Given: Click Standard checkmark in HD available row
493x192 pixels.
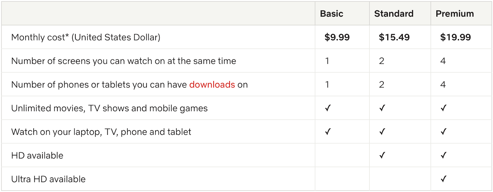Looking at the screenshot, I should click(382, 155).
